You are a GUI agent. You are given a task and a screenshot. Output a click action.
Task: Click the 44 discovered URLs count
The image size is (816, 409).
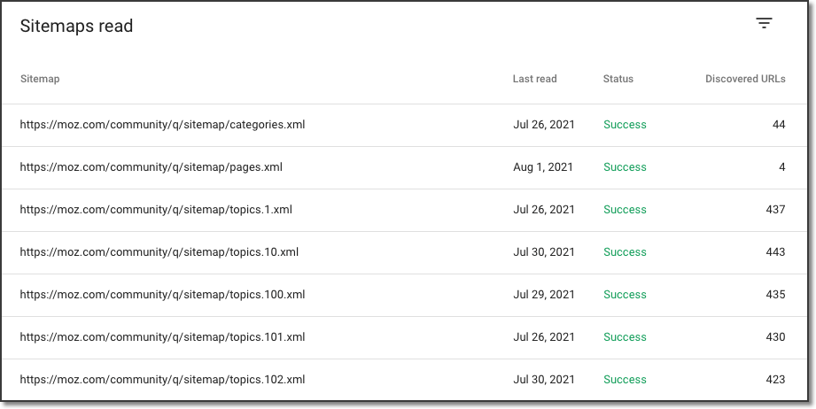point(778,125)
